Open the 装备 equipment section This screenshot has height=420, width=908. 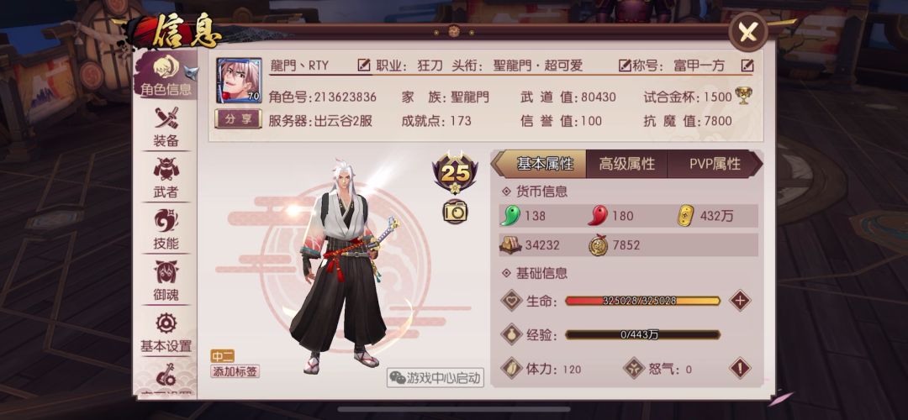coord(166,128)
